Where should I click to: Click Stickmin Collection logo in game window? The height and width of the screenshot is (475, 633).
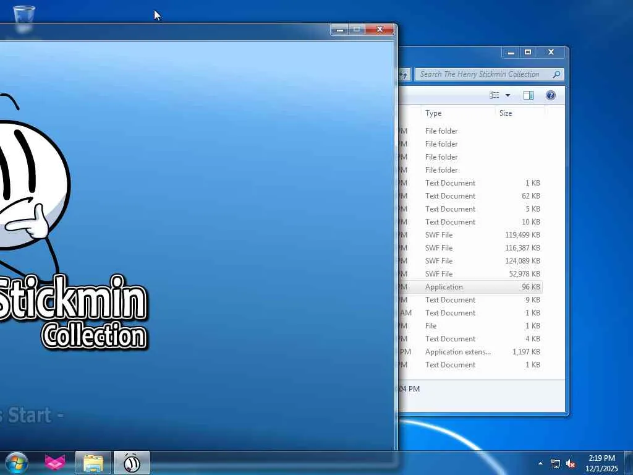75,312
